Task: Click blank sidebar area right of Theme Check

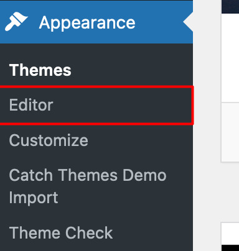Action: (152, 233)
